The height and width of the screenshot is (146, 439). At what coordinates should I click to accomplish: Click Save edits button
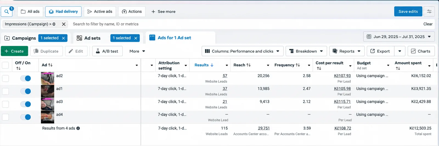(x=408, y=11)
